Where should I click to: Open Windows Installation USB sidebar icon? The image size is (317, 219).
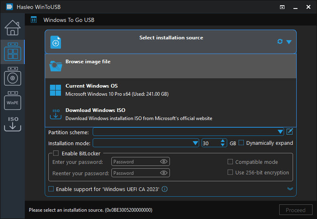pyautogui.click(x=13, y=76)
